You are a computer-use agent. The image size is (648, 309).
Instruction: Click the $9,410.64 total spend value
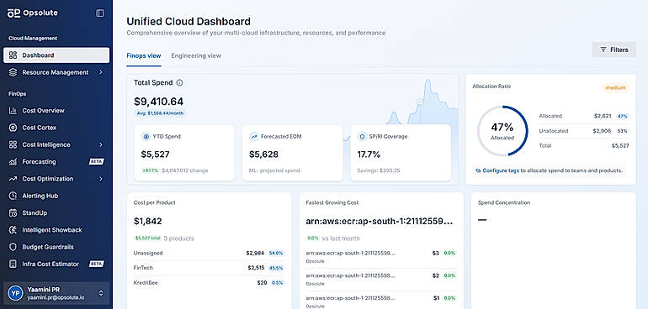click(x=159, y=102)
